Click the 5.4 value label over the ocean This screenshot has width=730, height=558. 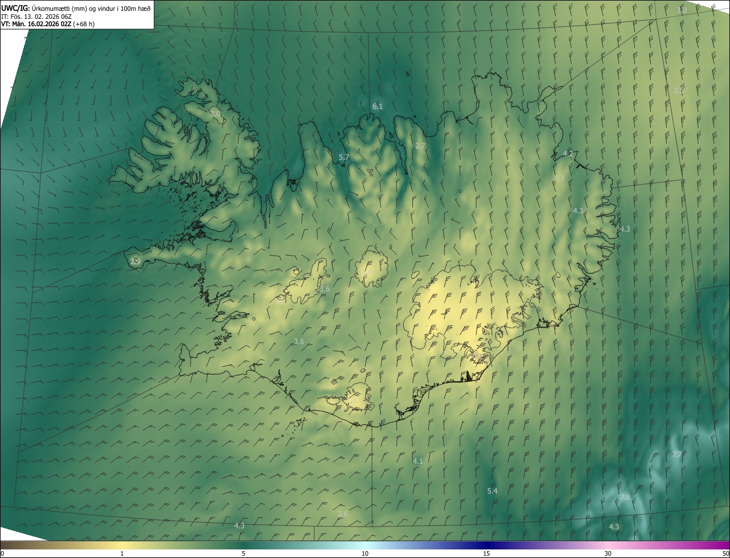tap(492, 491)
